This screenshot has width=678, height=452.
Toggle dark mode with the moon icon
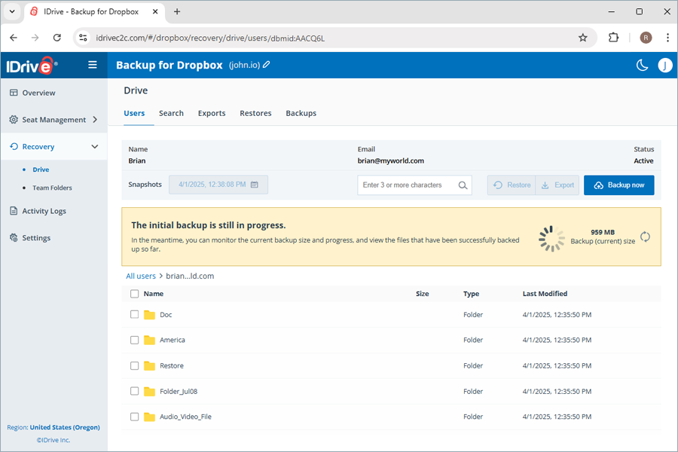pos(642,66)
